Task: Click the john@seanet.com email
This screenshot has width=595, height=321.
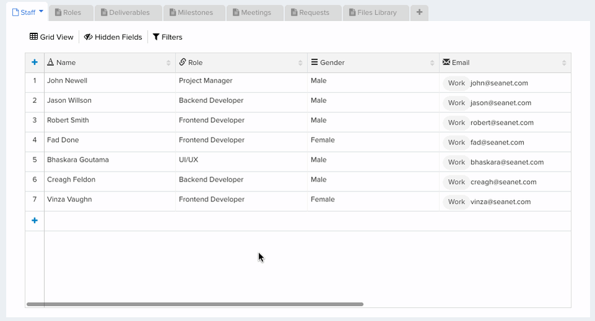Action: coord(499,83)
